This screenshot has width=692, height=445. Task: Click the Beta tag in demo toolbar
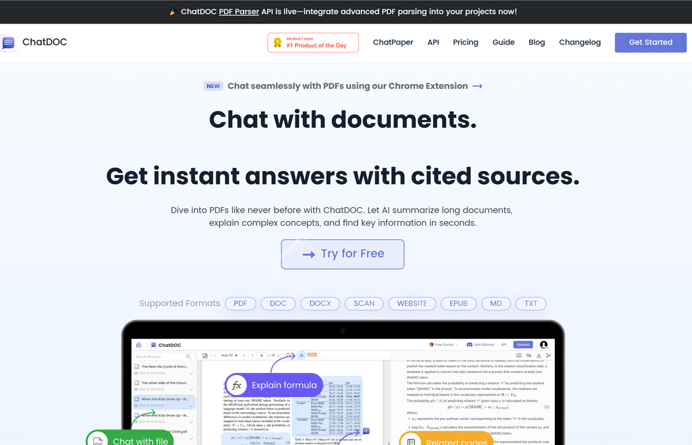[x=312, y=355]
